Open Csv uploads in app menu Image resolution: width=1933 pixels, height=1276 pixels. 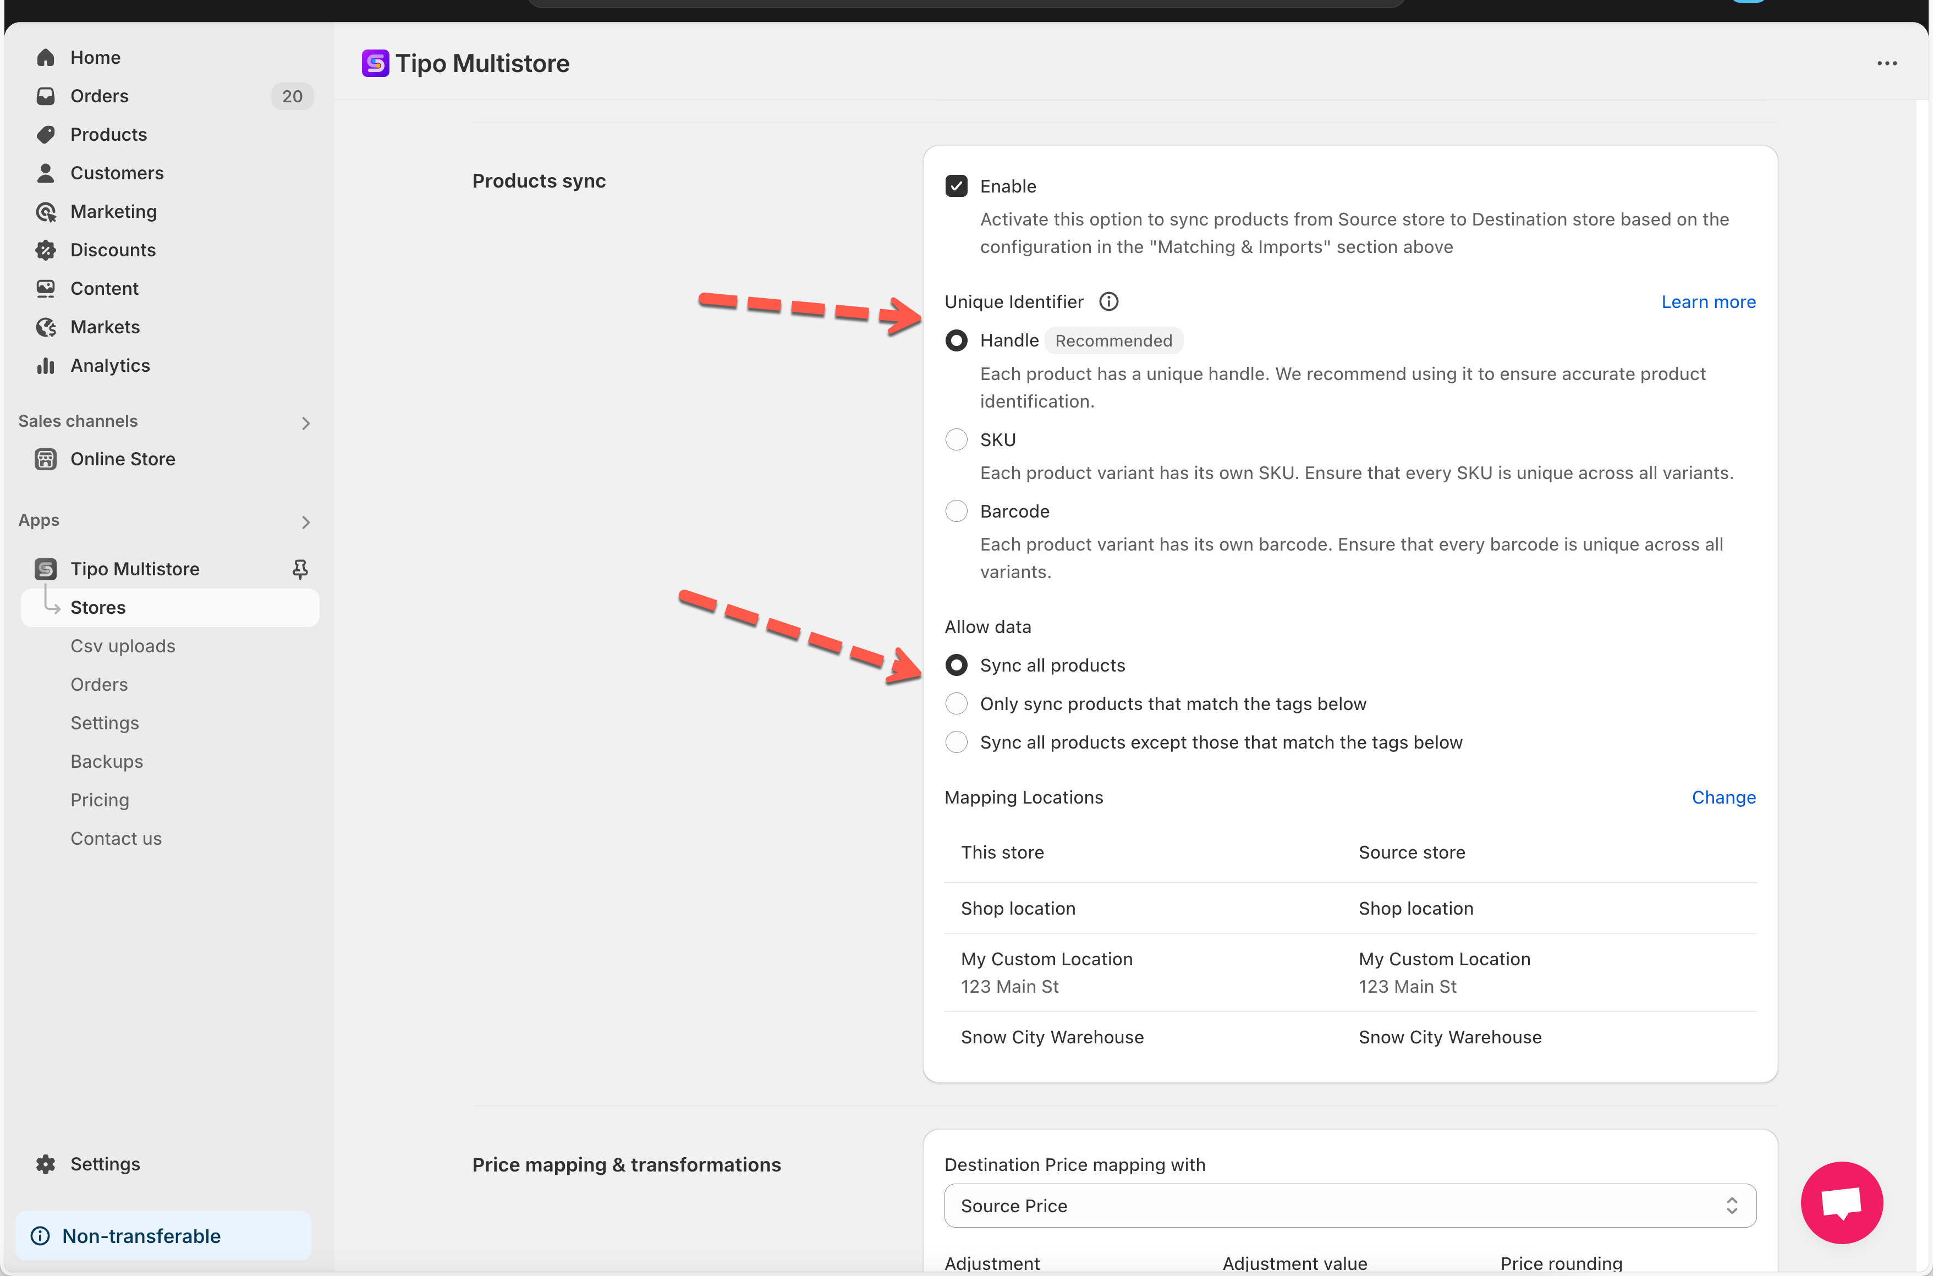point(123,646)
